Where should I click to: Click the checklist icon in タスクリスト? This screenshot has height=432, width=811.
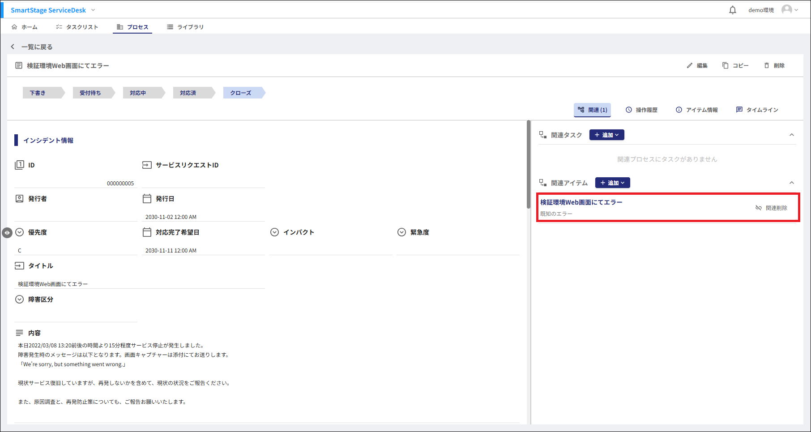[x=59, y=27]
